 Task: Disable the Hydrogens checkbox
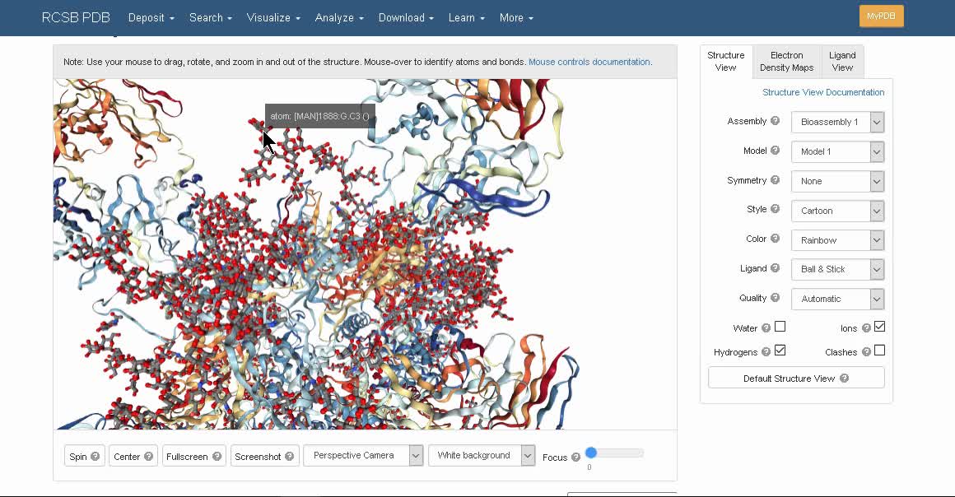(780, 351)
